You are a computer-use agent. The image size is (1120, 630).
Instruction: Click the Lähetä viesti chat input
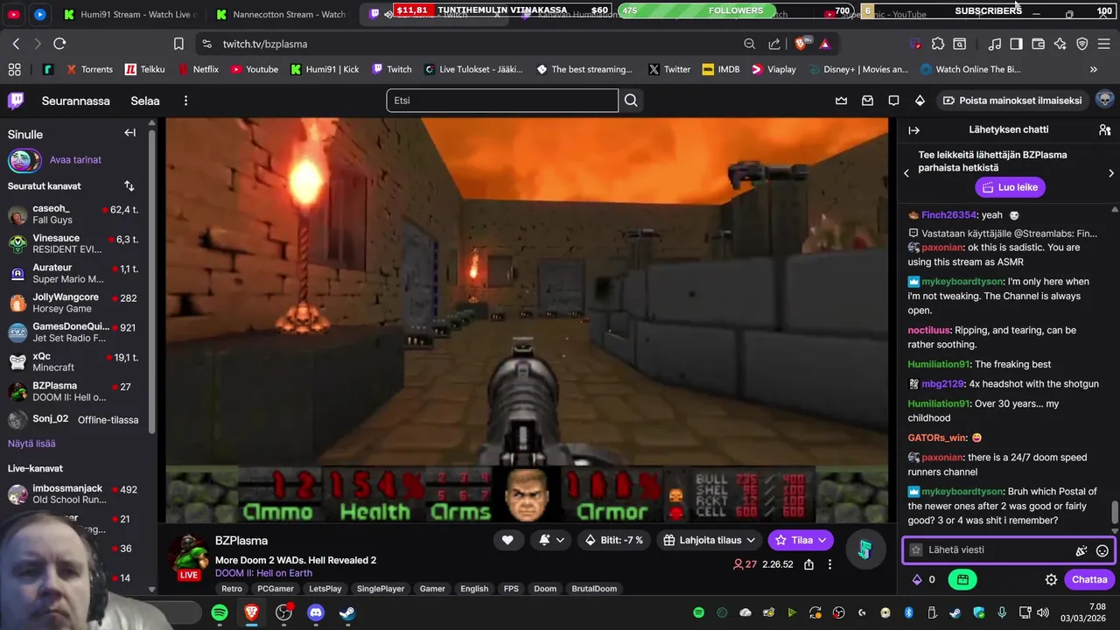(1009, 550)
